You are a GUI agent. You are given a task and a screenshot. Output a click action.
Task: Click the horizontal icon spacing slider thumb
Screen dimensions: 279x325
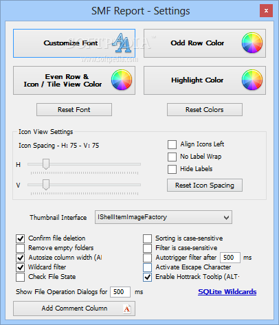[46, 164]
